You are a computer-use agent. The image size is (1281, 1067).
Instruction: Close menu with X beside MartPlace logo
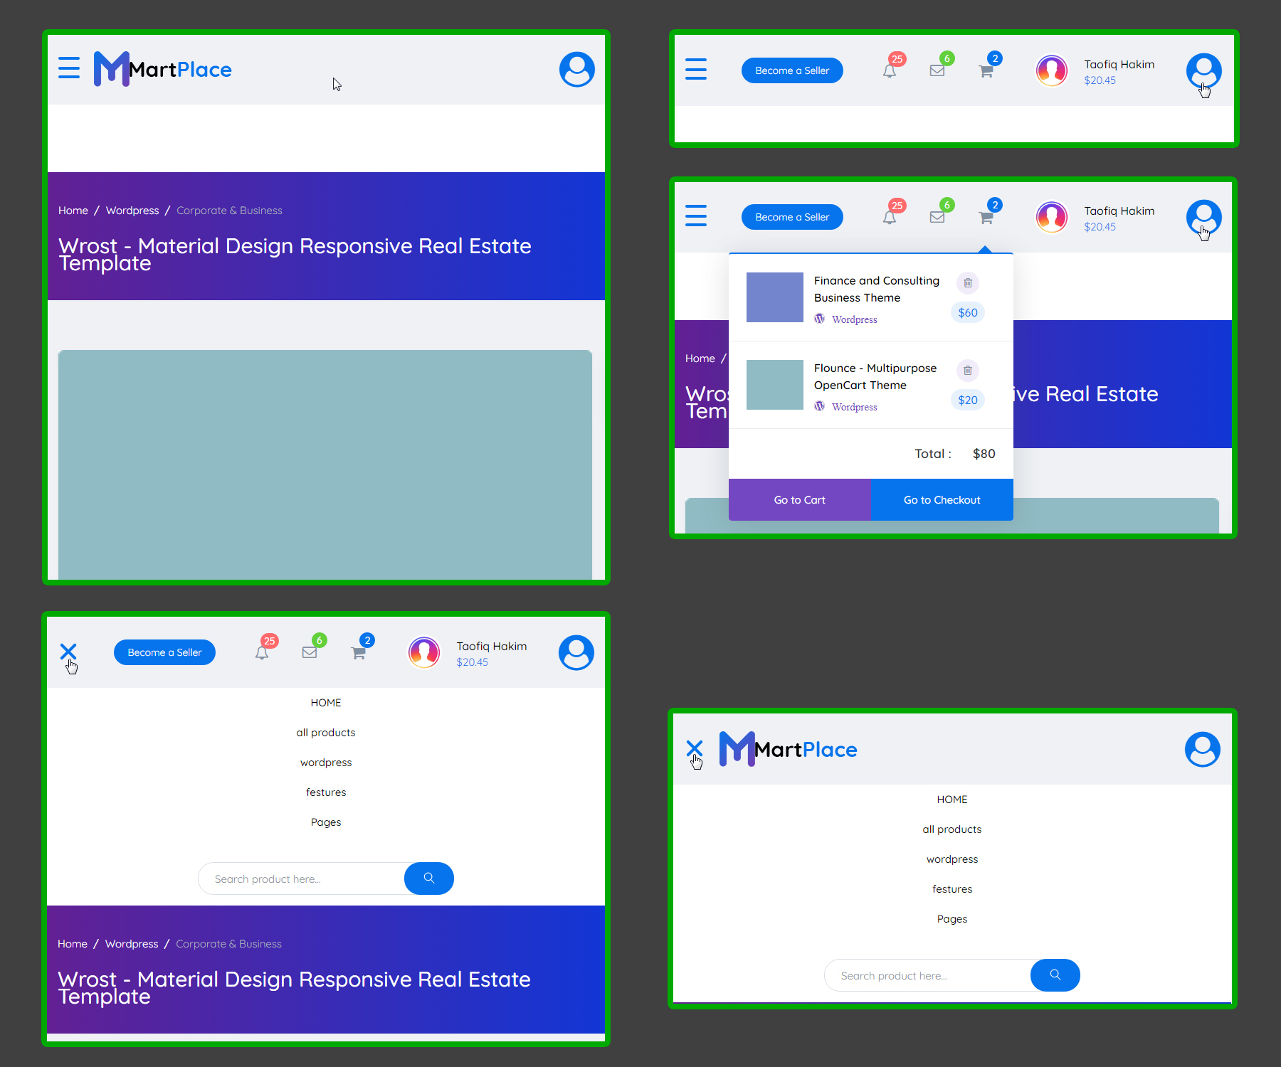[695, 748]
